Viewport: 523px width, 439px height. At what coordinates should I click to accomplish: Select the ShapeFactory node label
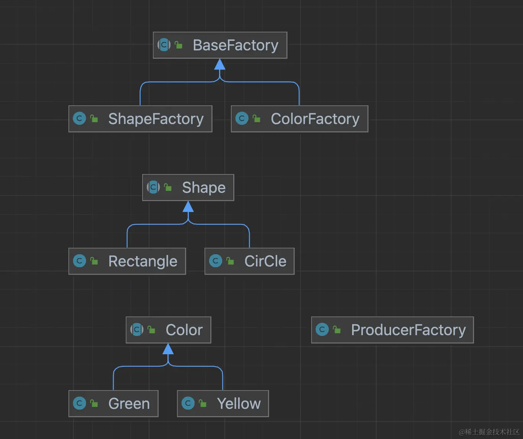pos(156,119)
